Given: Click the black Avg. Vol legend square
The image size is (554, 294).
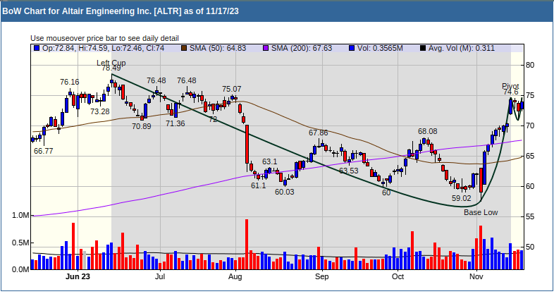Looking at the screenshot, I should (423, 49).
